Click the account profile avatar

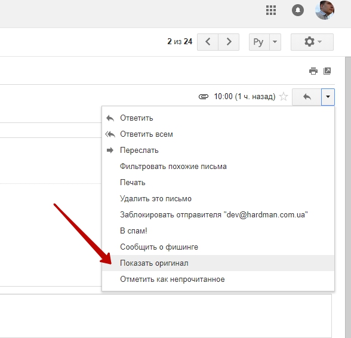pyautogui.click(x=325, y=10)
